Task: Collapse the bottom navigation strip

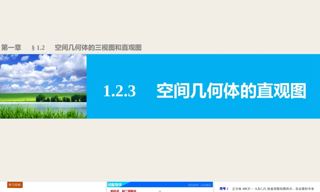Action: pyautogui.click(x=160, y=185)
